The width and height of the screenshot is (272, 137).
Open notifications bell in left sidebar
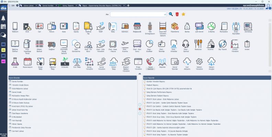coord(3,18)
